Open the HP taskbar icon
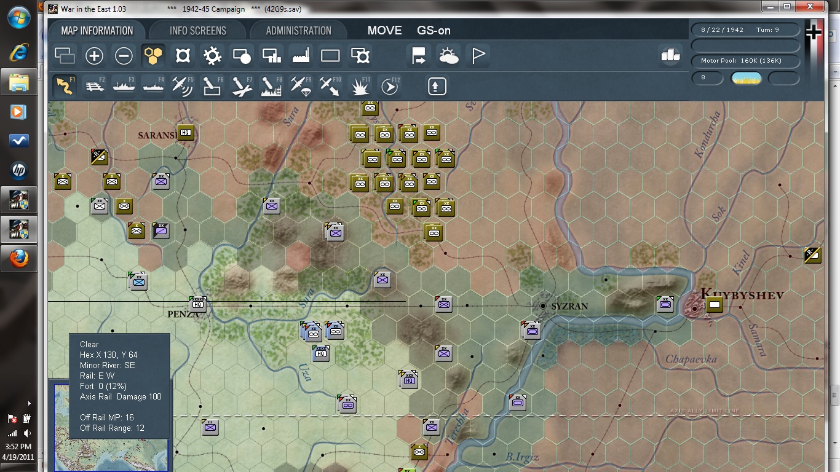The width and height of the screenshot is (840, 472). click(x=19, y=170)
